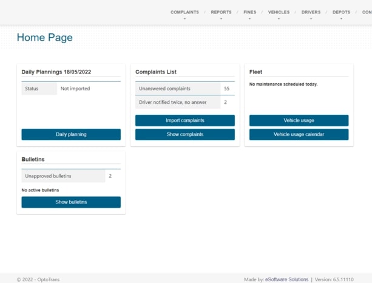Screen dimensions: 372x283
Task: Open the Reports menu
Action: click(x=221, y=12)
